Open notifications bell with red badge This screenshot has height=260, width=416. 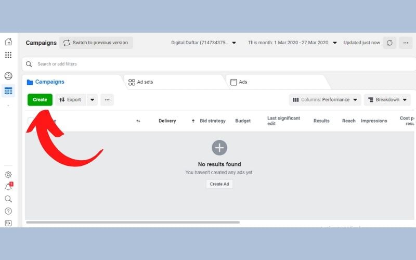(8, 187)
